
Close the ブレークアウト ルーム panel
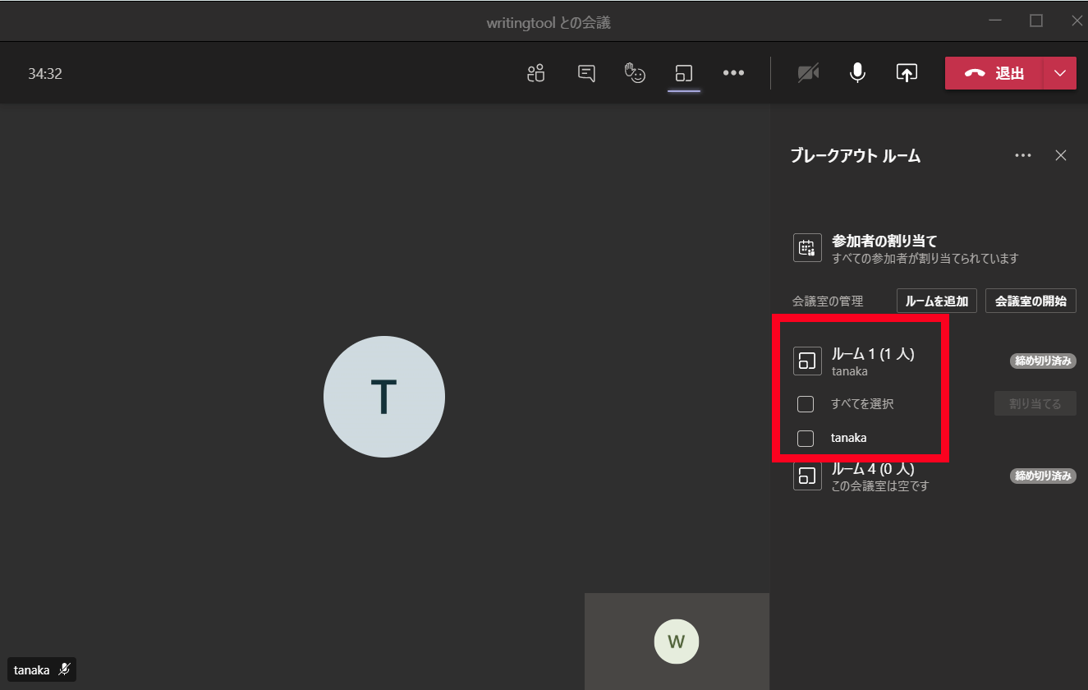pyautogui.click(x=1061, y=155)
